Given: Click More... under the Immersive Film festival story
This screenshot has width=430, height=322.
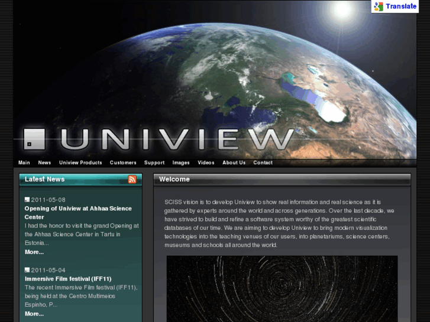Looking at the screenshot, I should 34,314.
